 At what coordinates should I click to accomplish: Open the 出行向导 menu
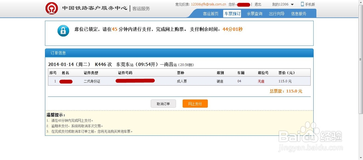tap(277, 14)
